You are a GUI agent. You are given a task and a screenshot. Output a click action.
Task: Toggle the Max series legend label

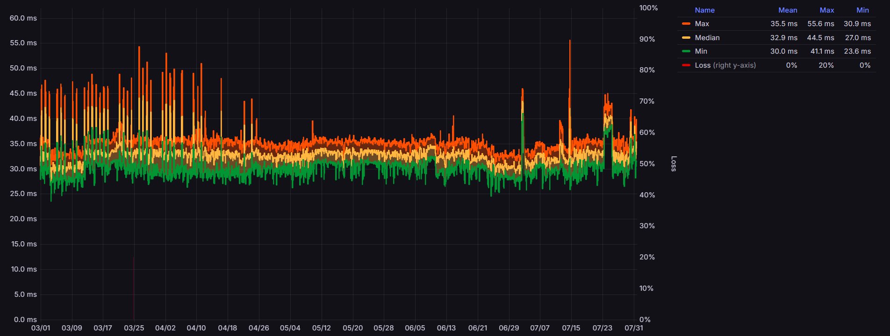(702, 24)
